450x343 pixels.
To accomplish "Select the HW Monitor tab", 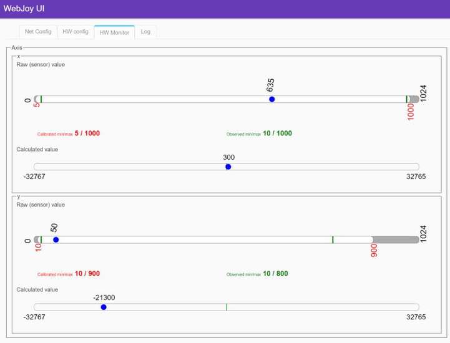I will click(x=114, y=32).
